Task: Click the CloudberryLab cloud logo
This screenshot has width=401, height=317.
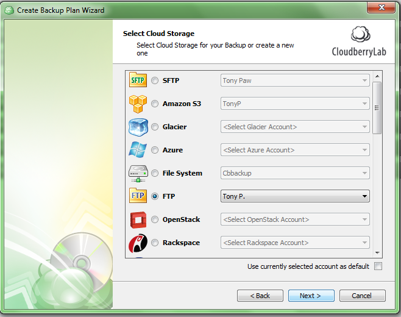Action: 361,35
